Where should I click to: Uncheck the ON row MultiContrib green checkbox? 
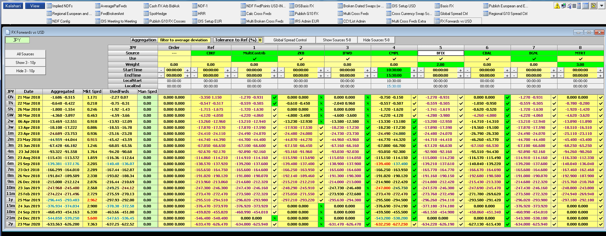point(274,98)
